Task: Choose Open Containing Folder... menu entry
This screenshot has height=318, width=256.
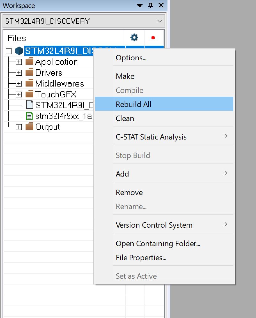Action: [164, 243]
